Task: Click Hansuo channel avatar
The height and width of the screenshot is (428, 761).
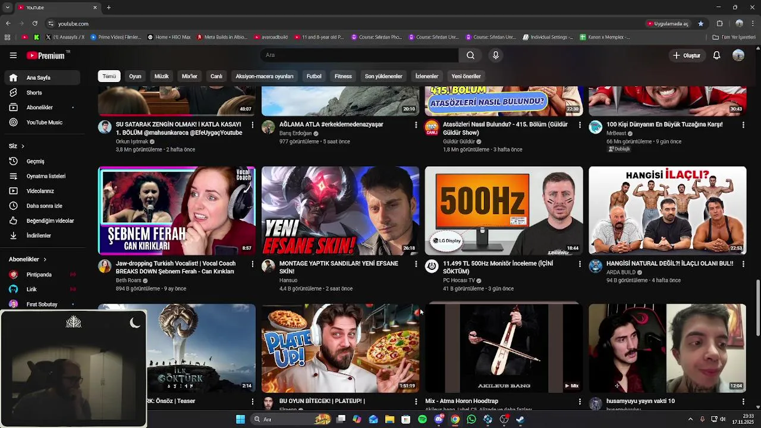Action: [x=268, y=266]
